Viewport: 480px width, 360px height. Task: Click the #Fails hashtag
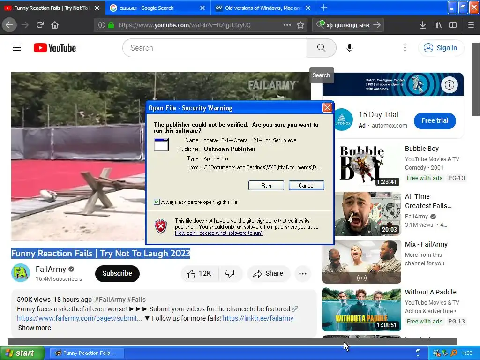click(x=136, y=300)
